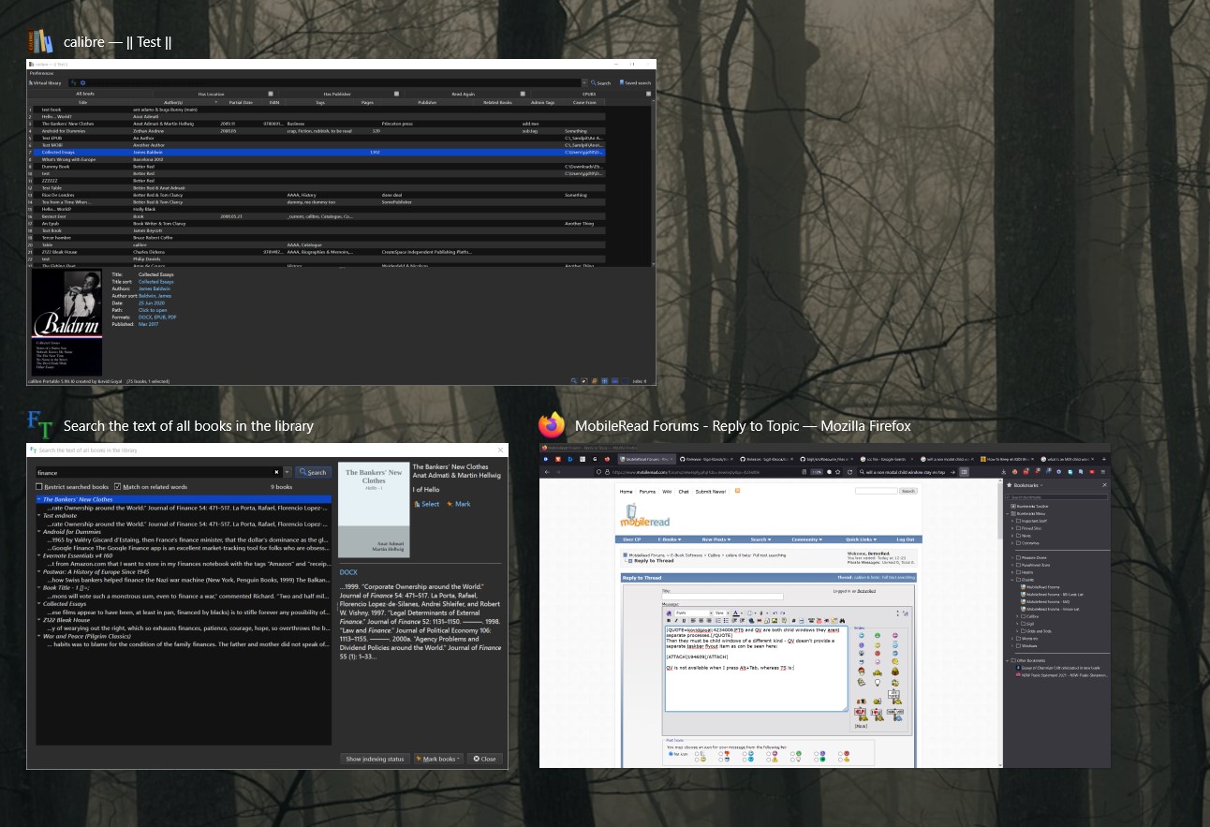
Task: Click the finance search input field
Action: click(158, 472)
